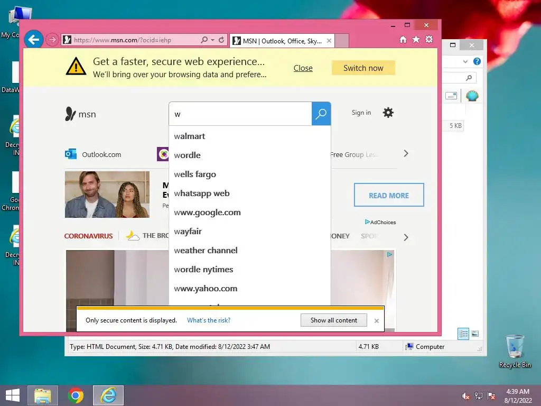This screenshot has height=406, width=541.
Task: Choose wordle suggestion
Action: point(250,155)
